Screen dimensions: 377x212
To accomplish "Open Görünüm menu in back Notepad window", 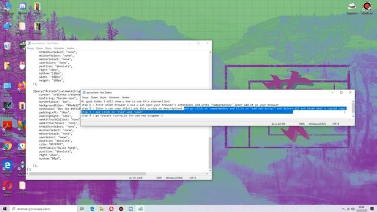I will click(59, 48).
